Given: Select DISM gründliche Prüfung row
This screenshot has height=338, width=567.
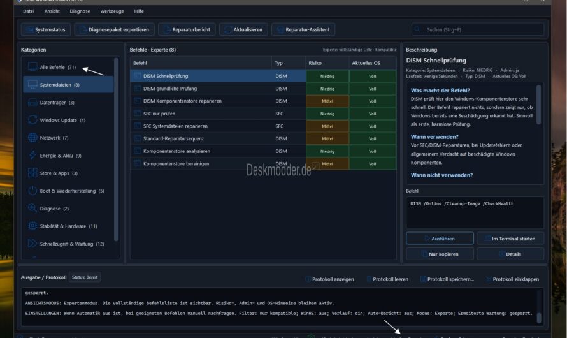Looking at the screenshot, I should 263,88.
